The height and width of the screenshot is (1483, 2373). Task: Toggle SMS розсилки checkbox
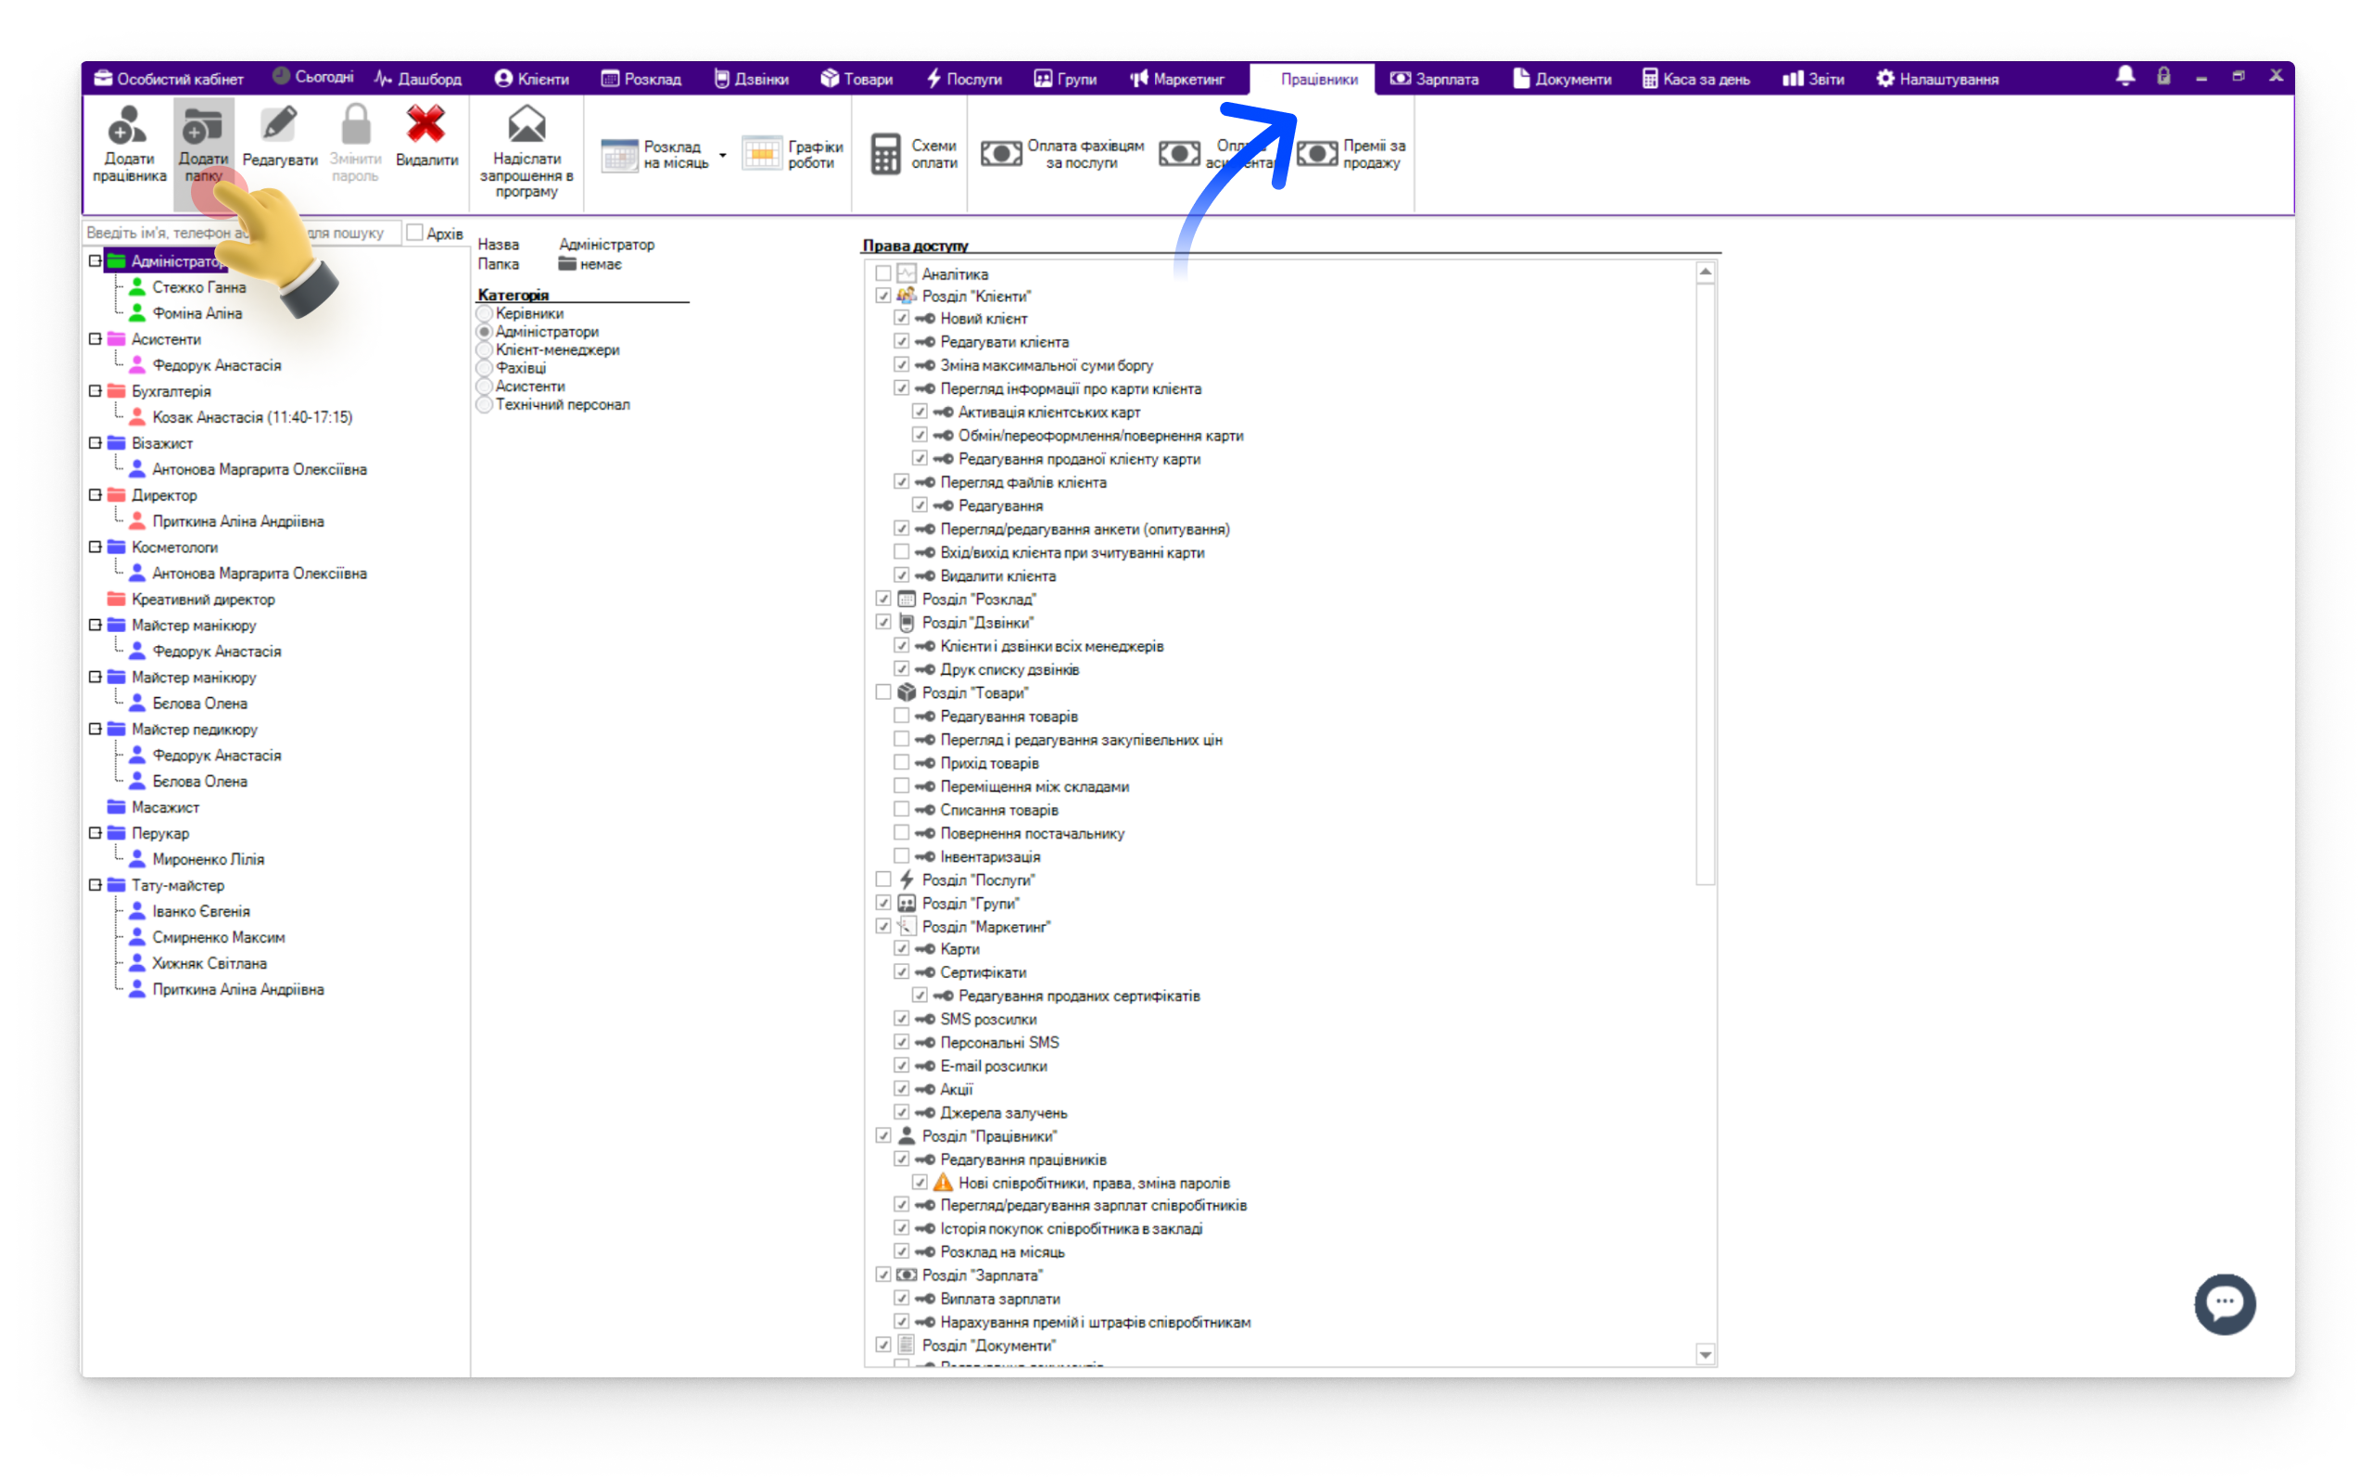pos(901,1018)
